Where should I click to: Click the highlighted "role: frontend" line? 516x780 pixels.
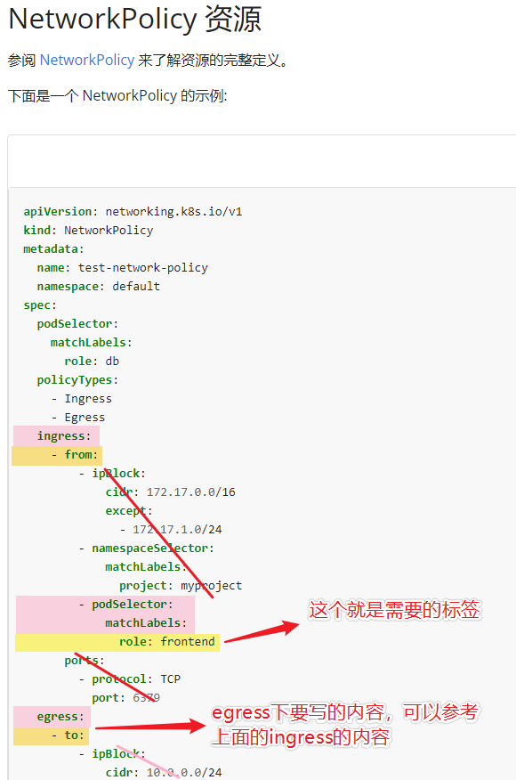point(117,642)
